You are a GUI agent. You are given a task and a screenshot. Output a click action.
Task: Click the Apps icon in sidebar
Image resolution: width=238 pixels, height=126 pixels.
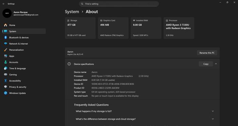click(6, 56)
